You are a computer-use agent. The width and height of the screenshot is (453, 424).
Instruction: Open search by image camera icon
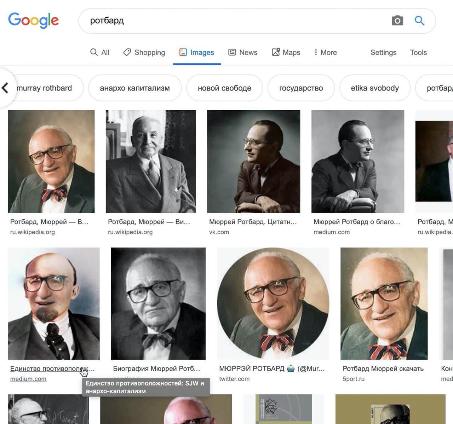point(397,21)
